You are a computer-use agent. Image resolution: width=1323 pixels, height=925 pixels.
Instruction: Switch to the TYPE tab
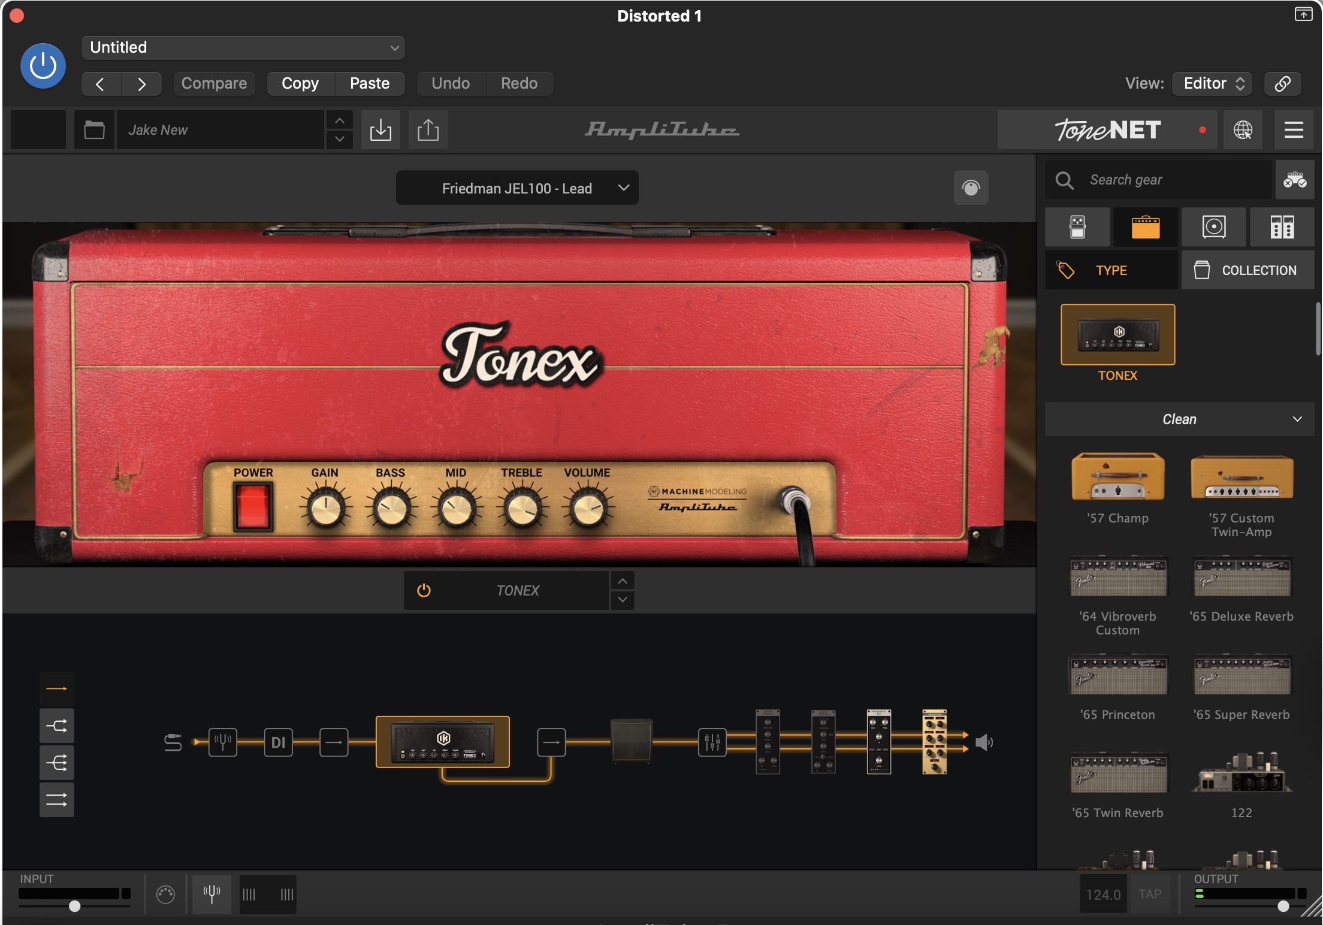(1111, 270)
